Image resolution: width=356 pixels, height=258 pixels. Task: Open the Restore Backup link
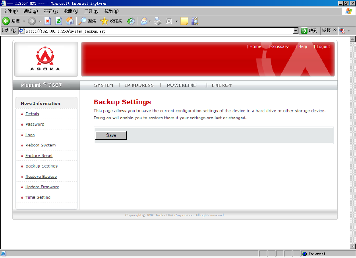tap(41, 176)
